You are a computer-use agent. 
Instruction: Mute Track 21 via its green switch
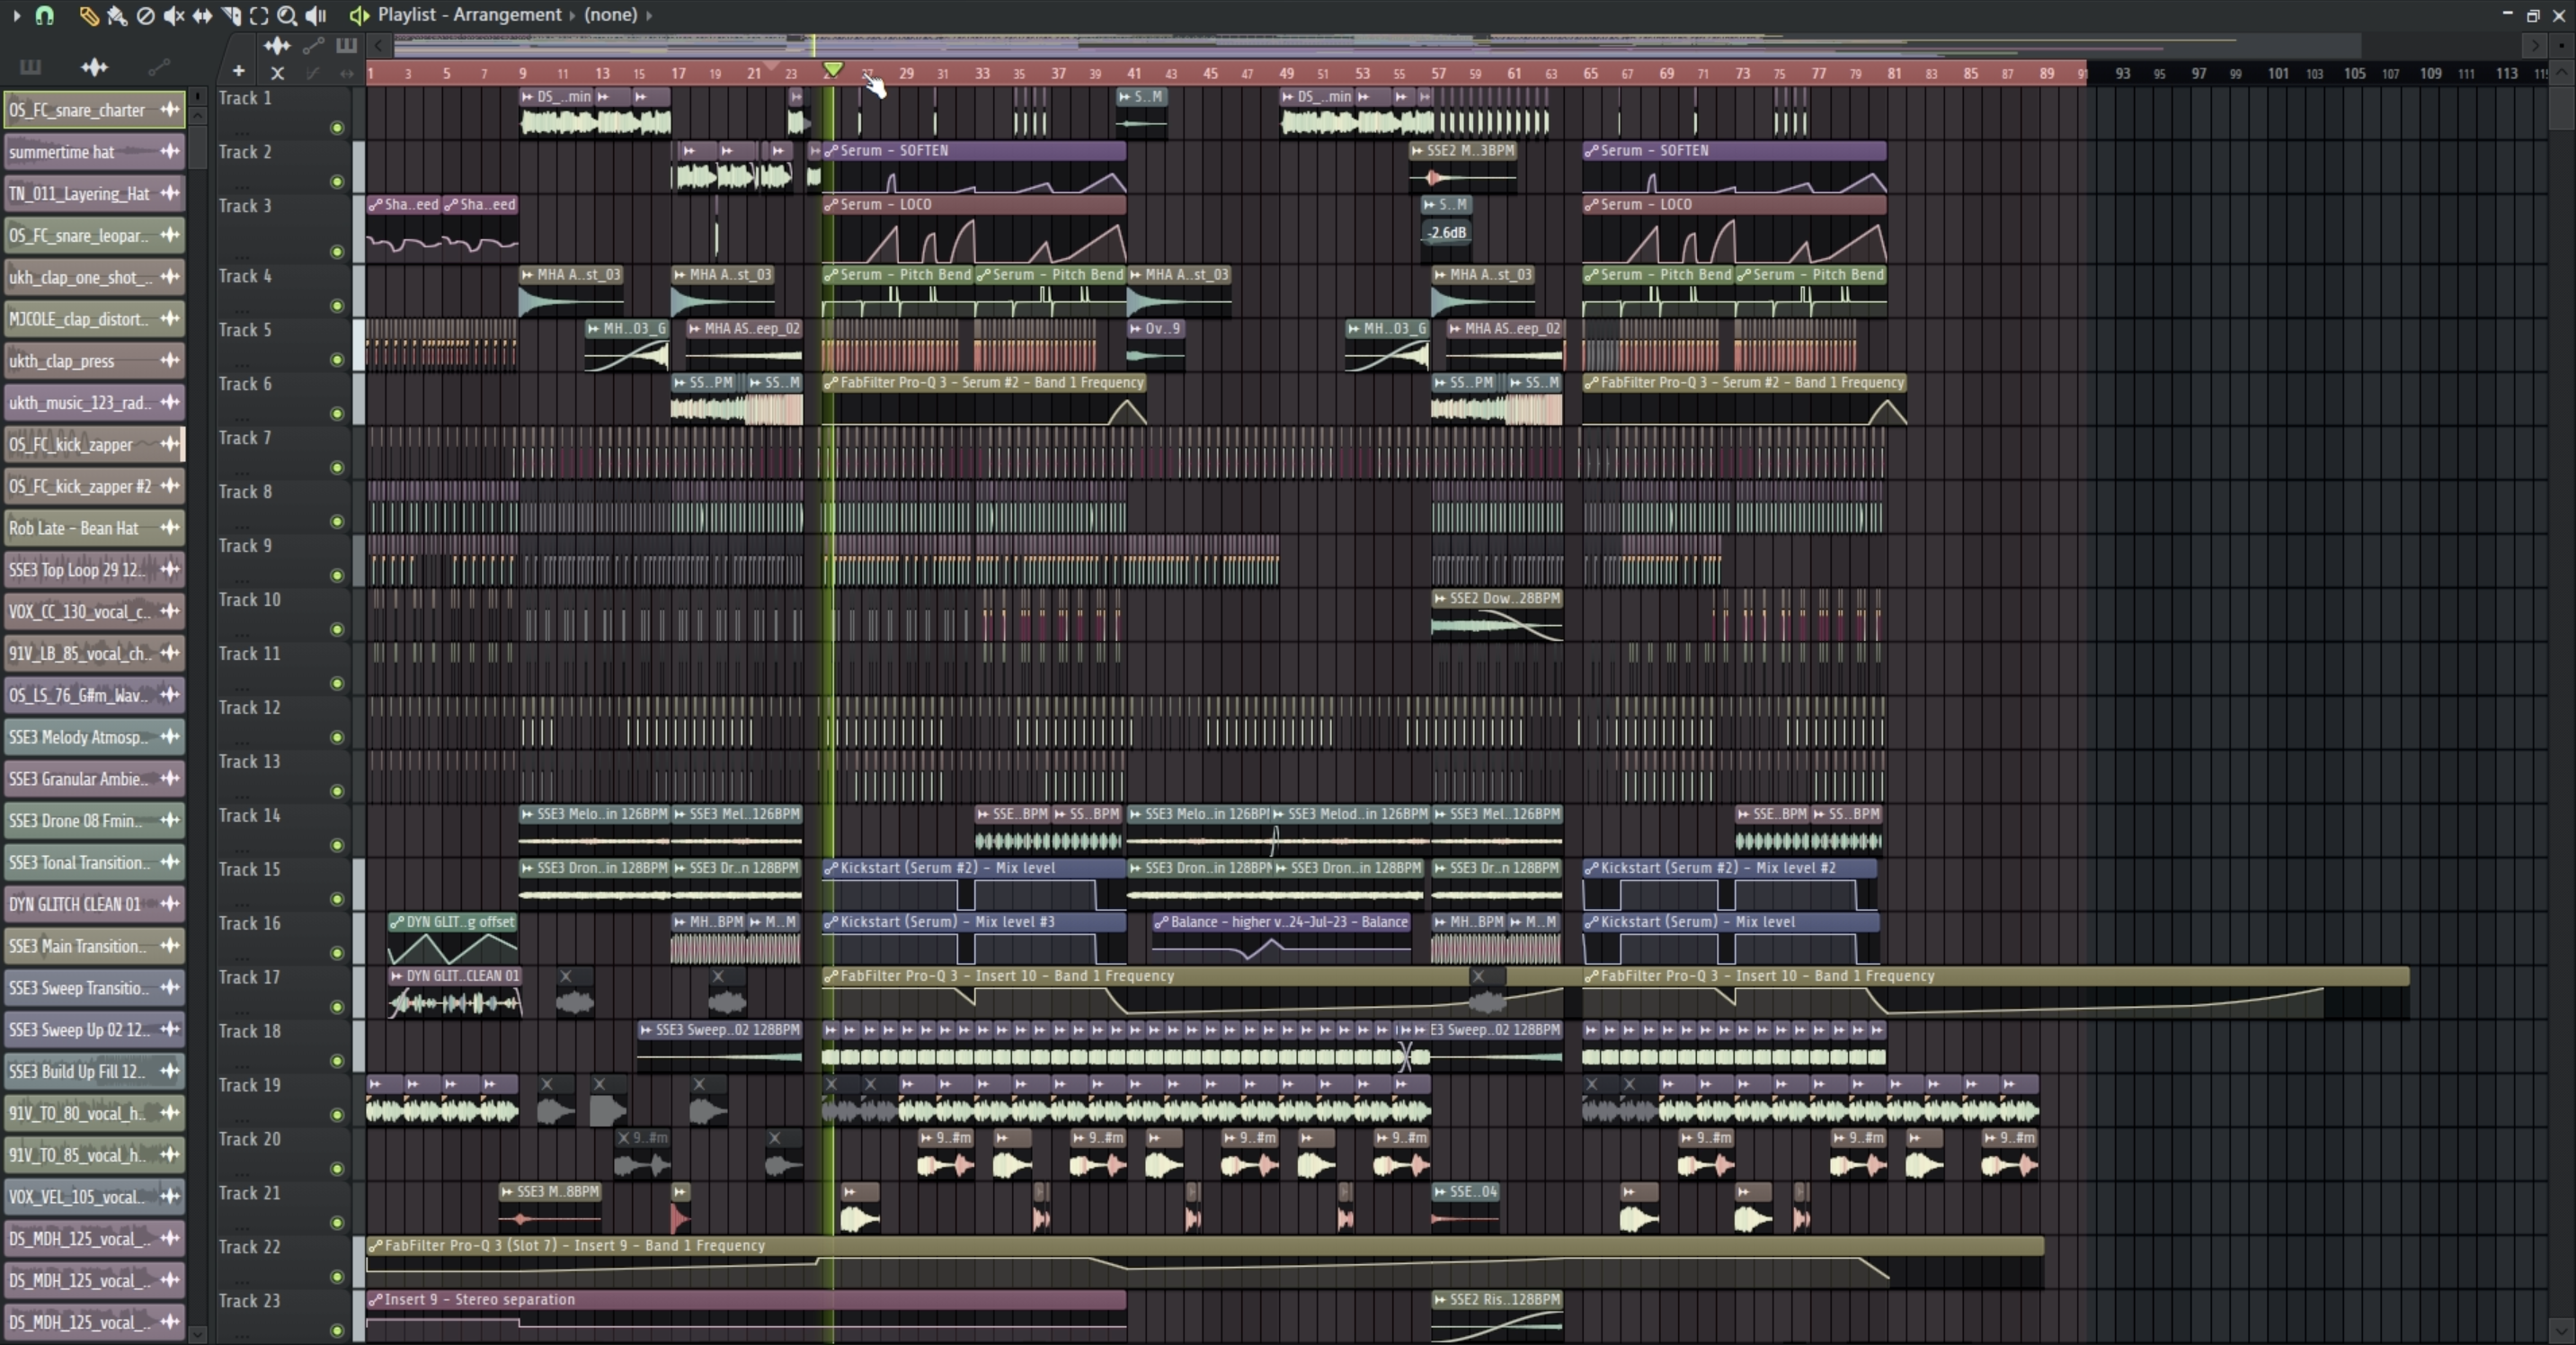click(337, 1224)
